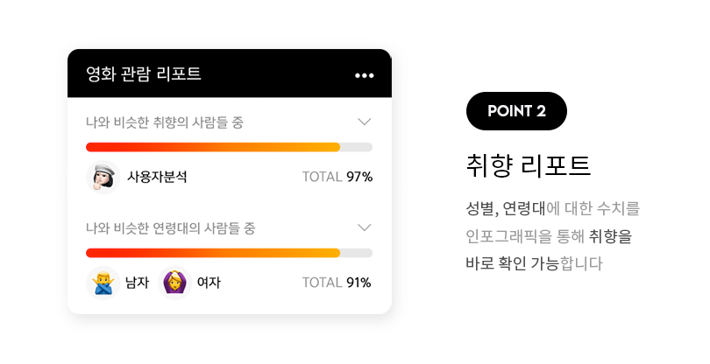
Task: Click the 여자 text label
Action: point(209,283)
